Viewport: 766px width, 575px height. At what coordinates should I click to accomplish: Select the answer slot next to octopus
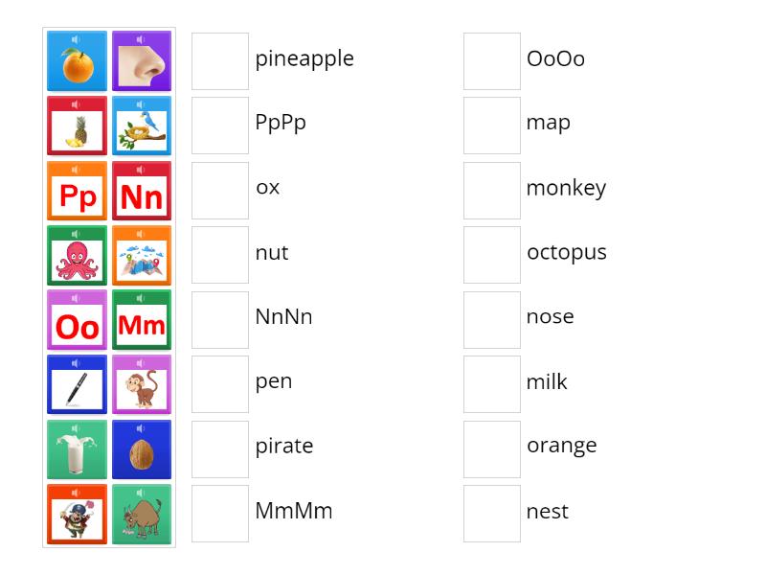click(x=492, y=255)
